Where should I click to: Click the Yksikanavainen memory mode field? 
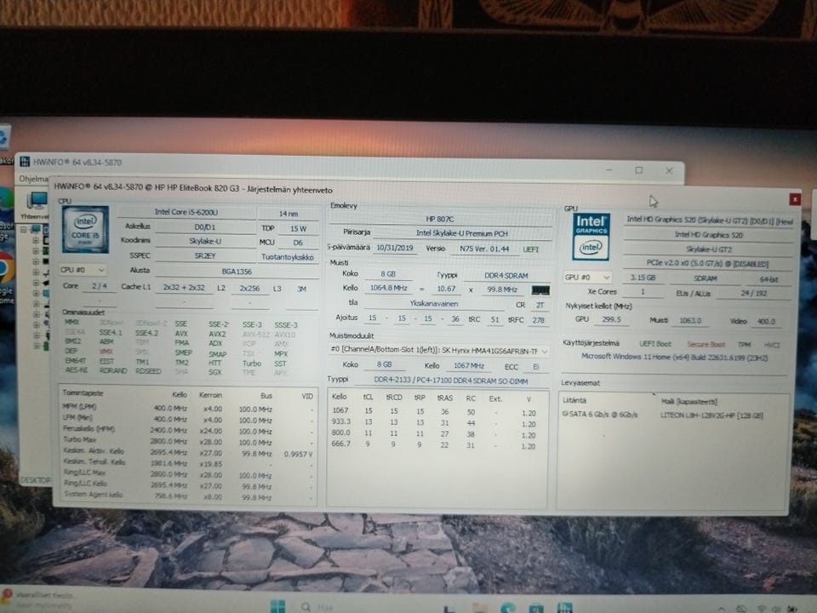pos(433,303)
